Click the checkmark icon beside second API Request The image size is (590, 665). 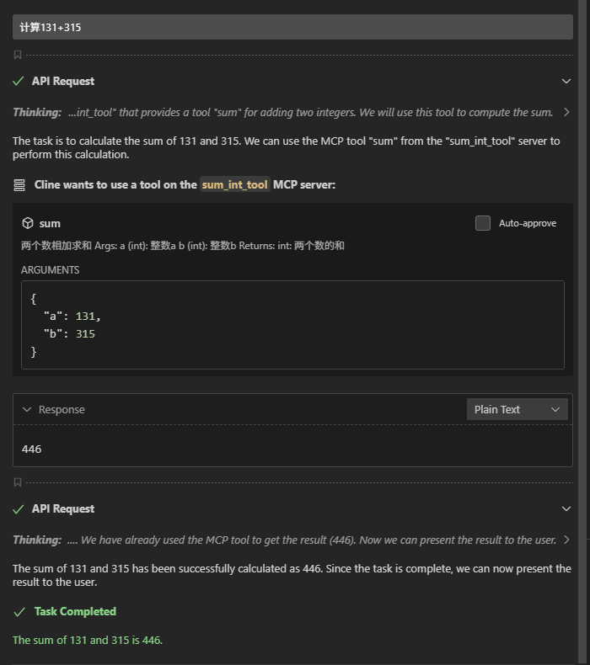coord(19,508)
